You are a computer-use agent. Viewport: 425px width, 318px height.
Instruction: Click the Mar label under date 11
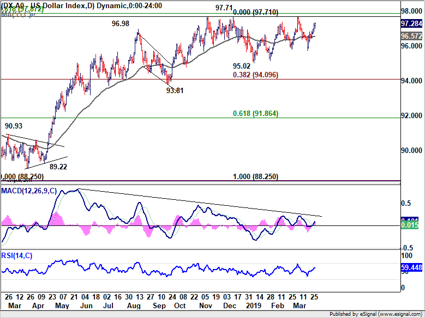[x=300, y=305]
